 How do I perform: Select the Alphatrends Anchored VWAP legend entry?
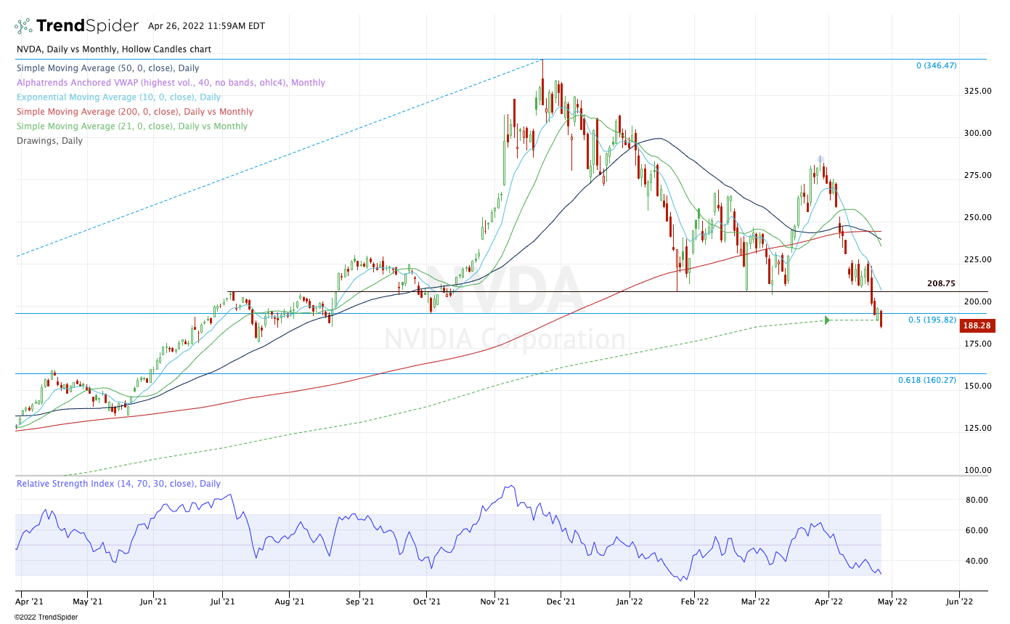tap(171, 83)
